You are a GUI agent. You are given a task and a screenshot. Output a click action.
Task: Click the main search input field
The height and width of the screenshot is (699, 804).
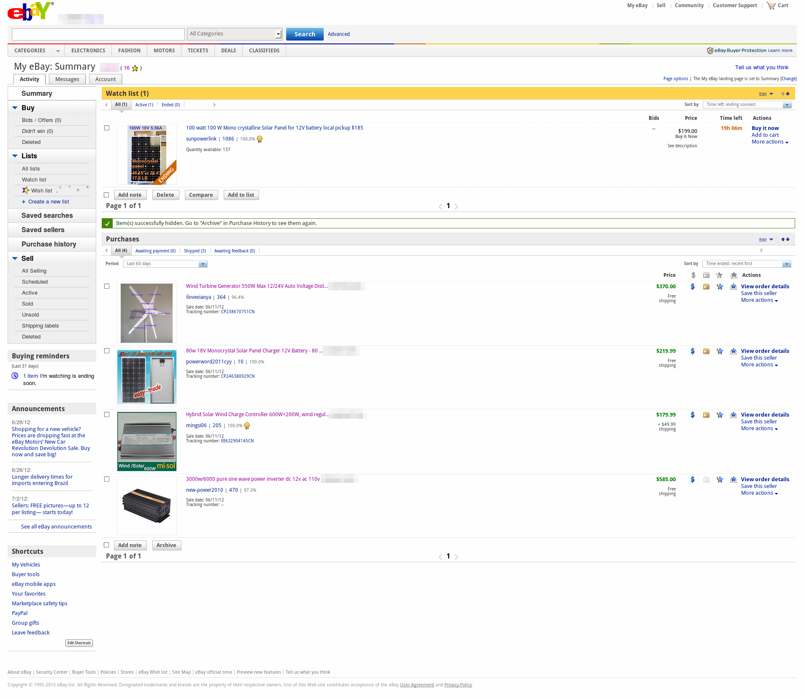(98, 34)
